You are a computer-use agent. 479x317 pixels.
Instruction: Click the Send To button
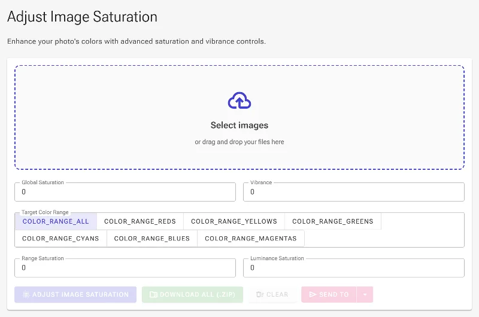[x=329, y=294]
